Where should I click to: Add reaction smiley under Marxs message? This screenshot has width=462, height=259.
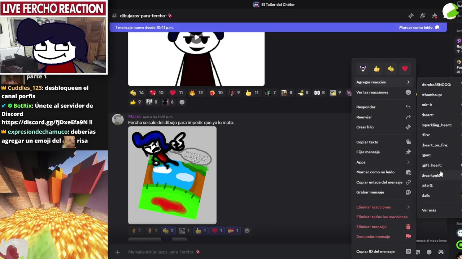click(247, 231)
